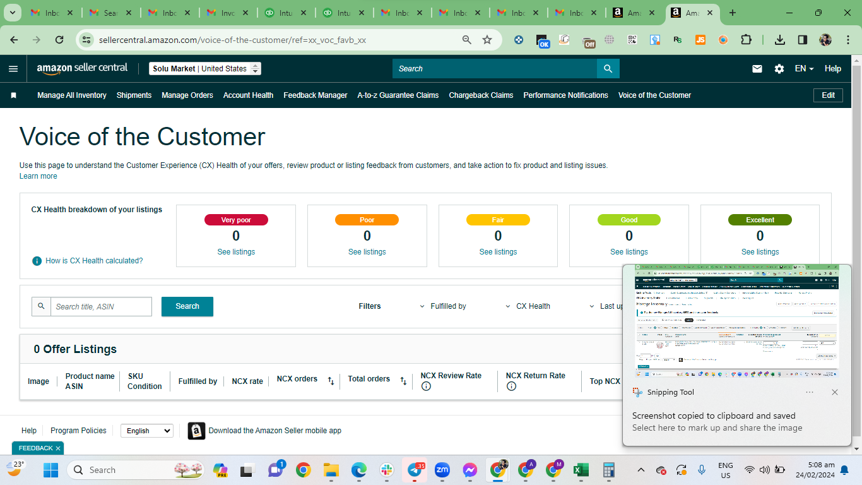Expand the CX Health filter dropdown

[x=528, y=306]
